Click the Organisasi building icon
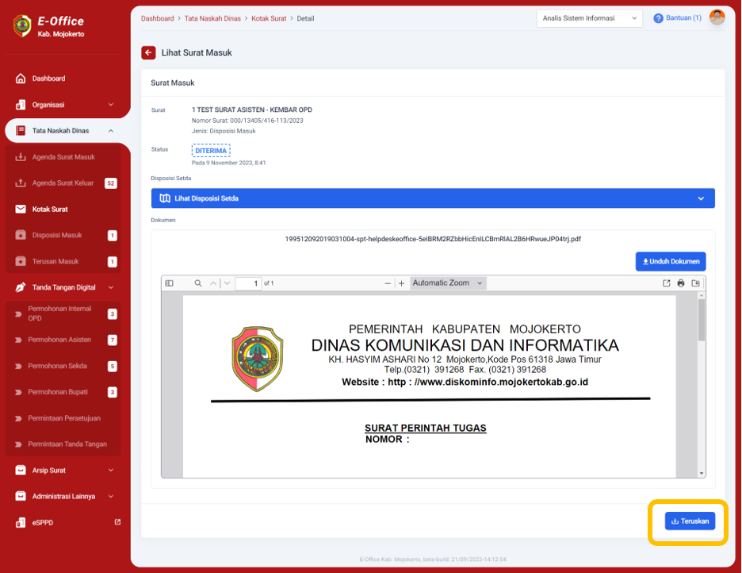 [21, 105]
